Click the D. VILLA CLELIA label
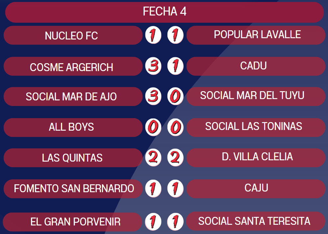 (257, 157)
